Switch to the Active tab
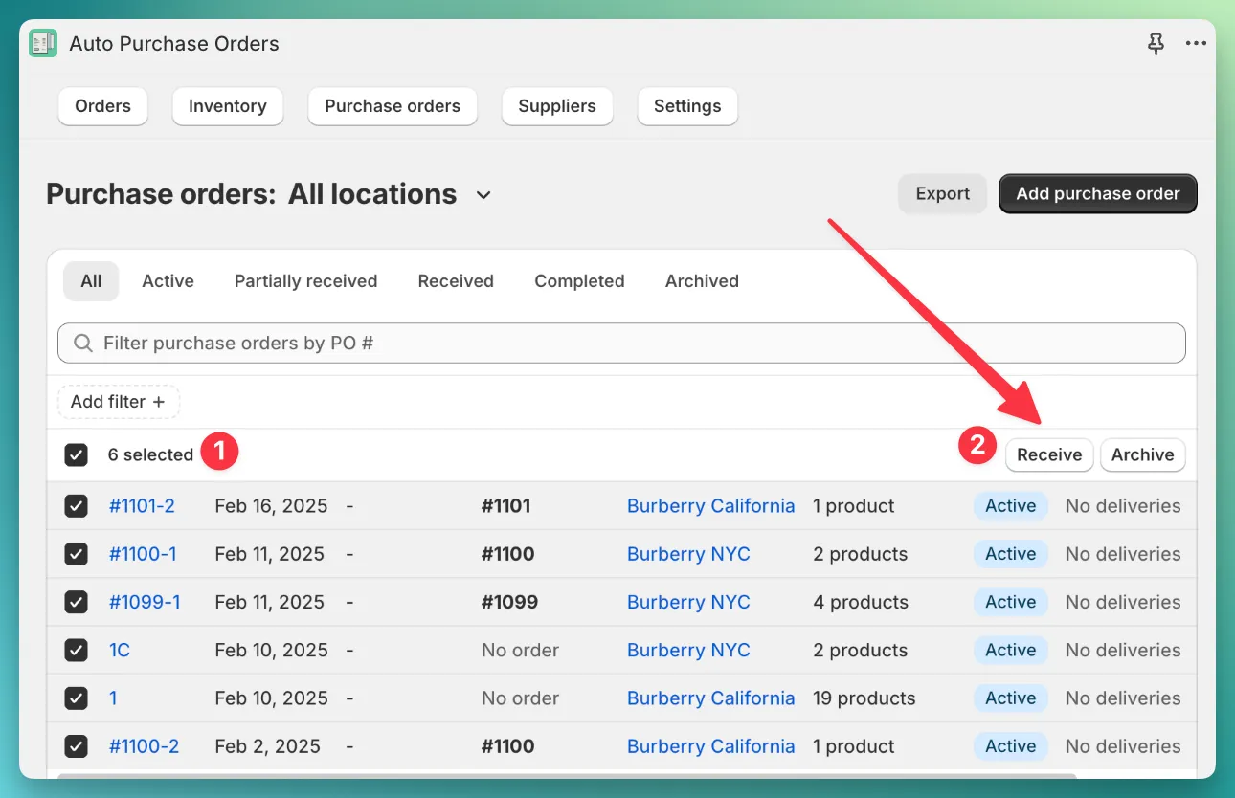This screenshot has height=798, width=1235. [x=168, y=281]
